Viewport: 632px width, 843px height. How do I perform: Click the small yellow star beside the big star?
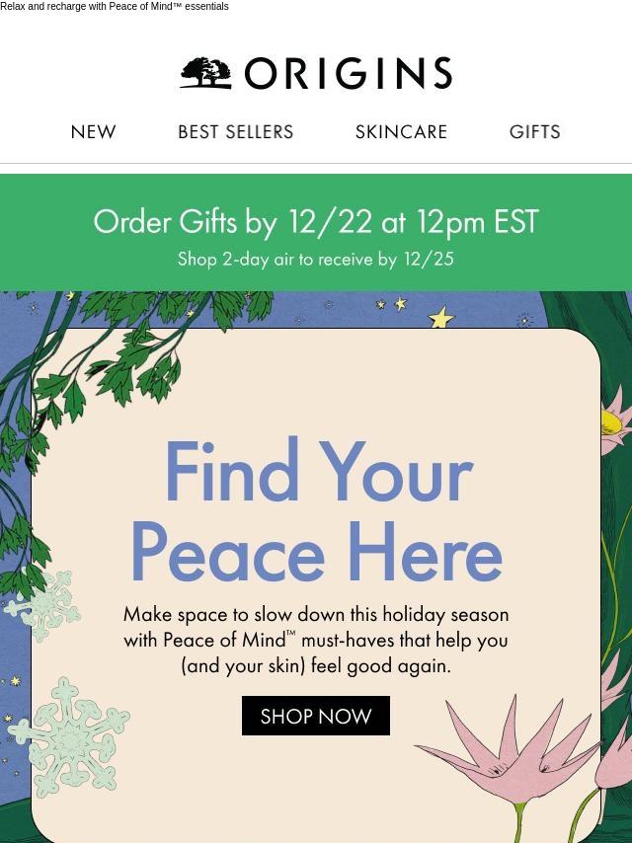(401, 304)
